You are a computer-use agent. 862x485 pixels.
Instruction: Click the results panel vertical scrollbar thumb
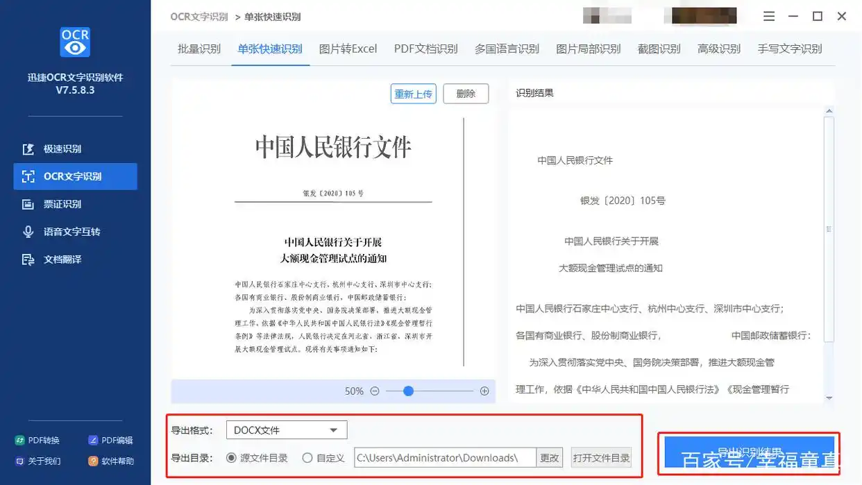829,229
